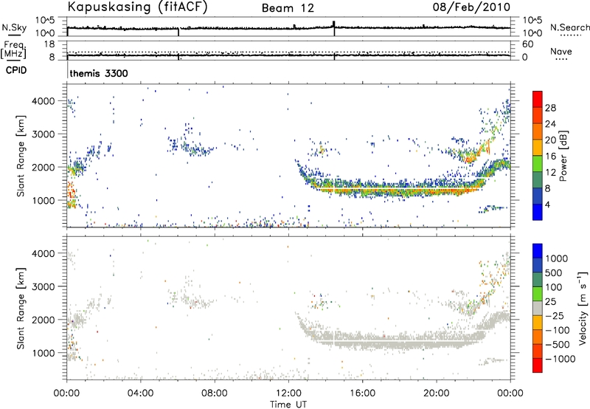
Task: Click the Power colorbar '16' tick label
Action: [550, 156]
